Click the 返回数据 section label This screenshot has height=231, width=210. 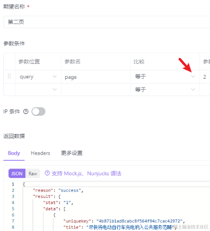point(14,136)
